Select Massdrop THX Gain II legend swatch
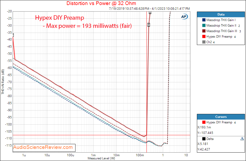Viewport: 246px width, 161px height. (204, 26)
